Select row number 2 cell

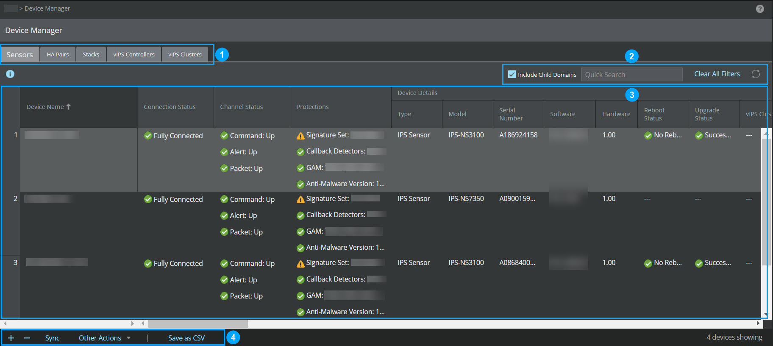(x=15, y=198)
